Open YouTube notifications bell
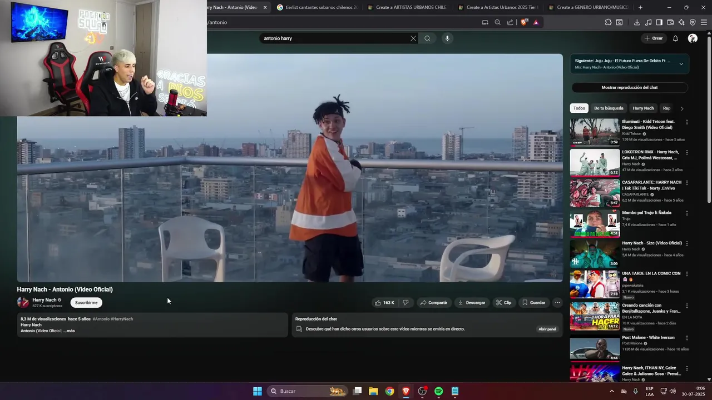The width and height of the screenshot is (712, 400). 675,38
